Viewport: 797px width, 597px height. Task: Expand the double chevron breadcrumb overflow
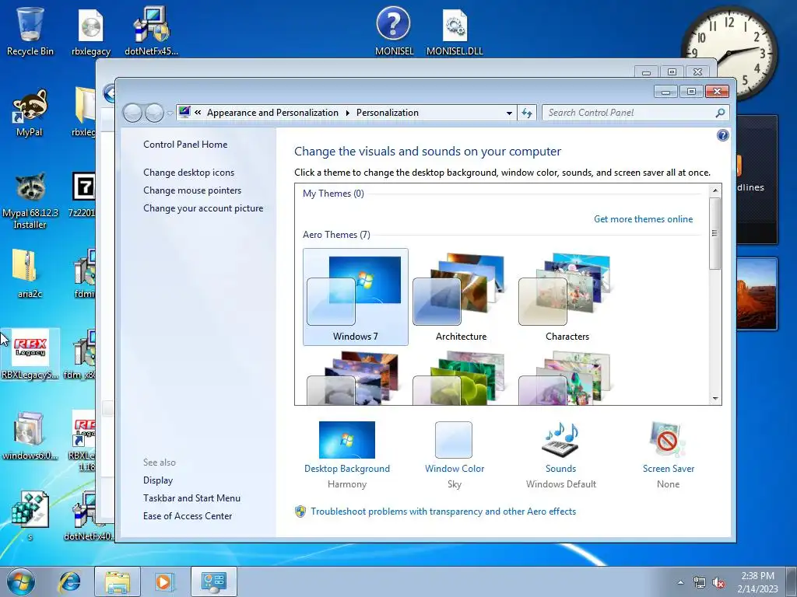click(198, 113)
